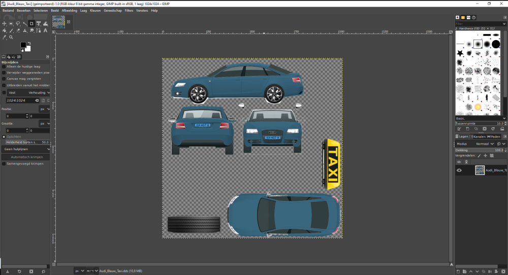Image resolution: width=508 pixels, height=275 pixels.
Task: Hide the Audi_Blauw_Taxi layer with eye icon
Action: pos(459,170)
